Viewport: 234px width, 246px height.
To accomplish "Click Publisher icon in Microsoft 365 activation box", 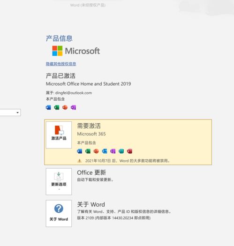I will [121, 151].
